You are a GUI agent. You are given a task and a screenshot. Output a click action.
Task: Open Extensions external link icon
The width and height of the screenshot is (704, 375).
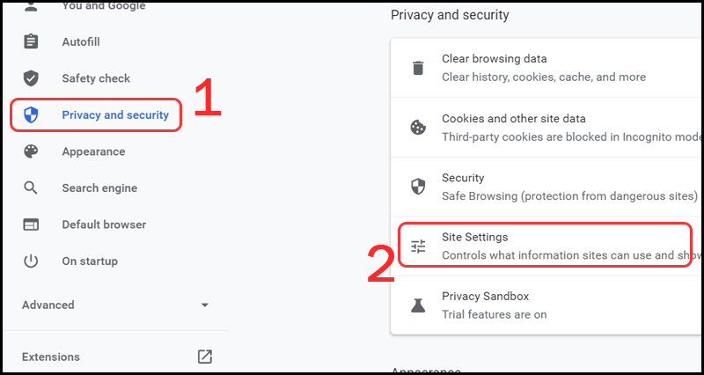pyautogui.click(x=204, y=357)
